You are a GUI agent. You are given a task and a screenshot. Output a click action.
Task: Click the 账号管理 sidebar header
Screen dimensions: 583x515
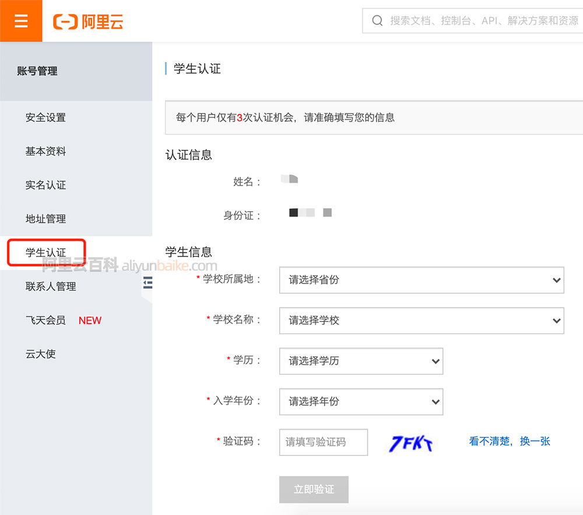(37, 71)
